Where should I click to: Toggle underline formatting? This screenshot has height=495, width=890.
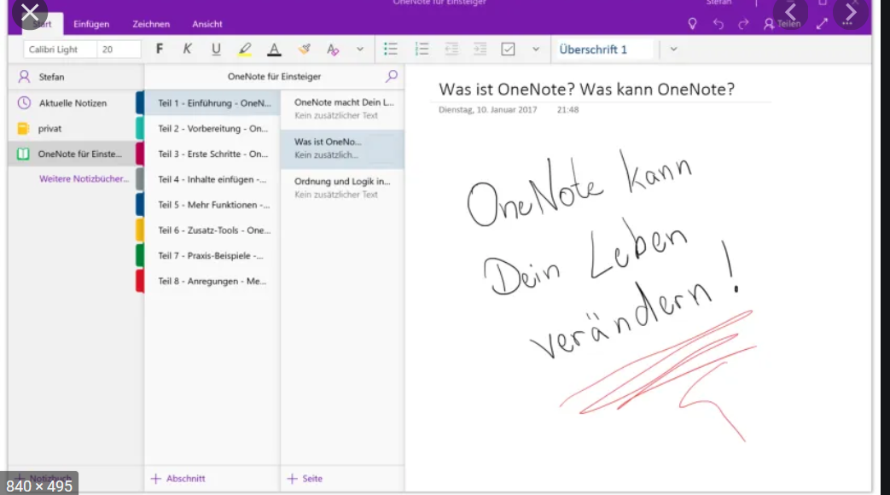point(216,49)
